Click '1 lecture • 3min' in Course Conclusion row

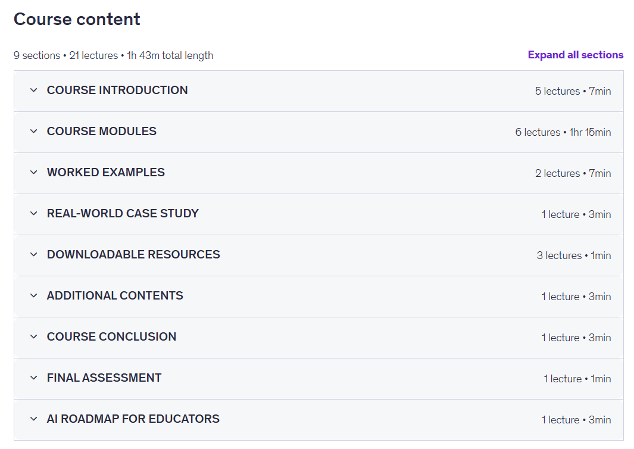576,338
